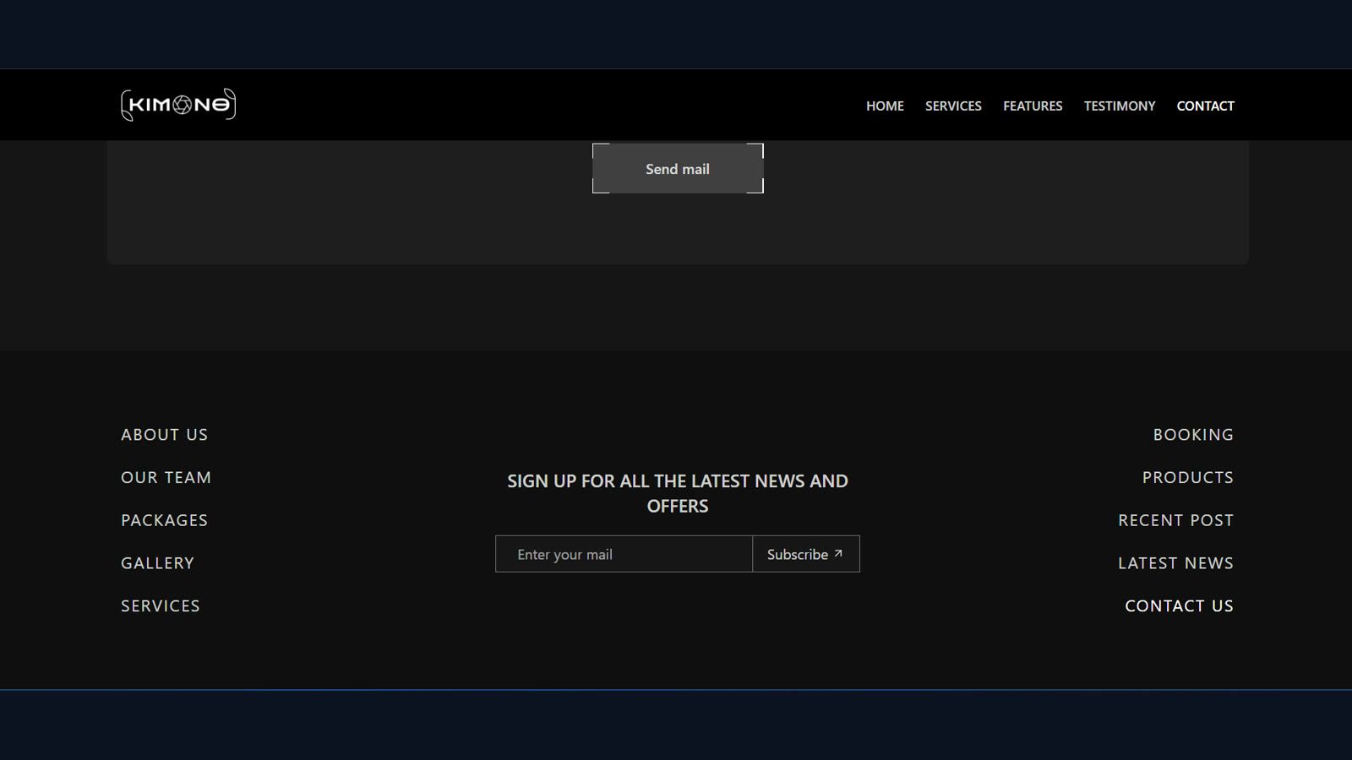Open the Services footer link
Screen dimensions: 1352x760
(x=161, y=606)
